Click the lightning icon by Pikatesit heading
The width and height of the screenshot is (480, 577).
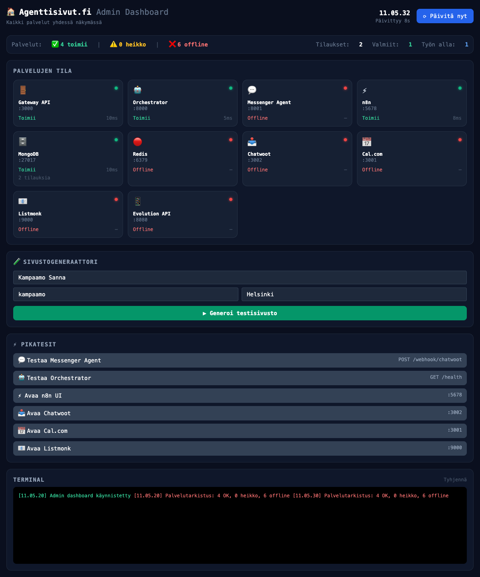(x=15, y=344)
